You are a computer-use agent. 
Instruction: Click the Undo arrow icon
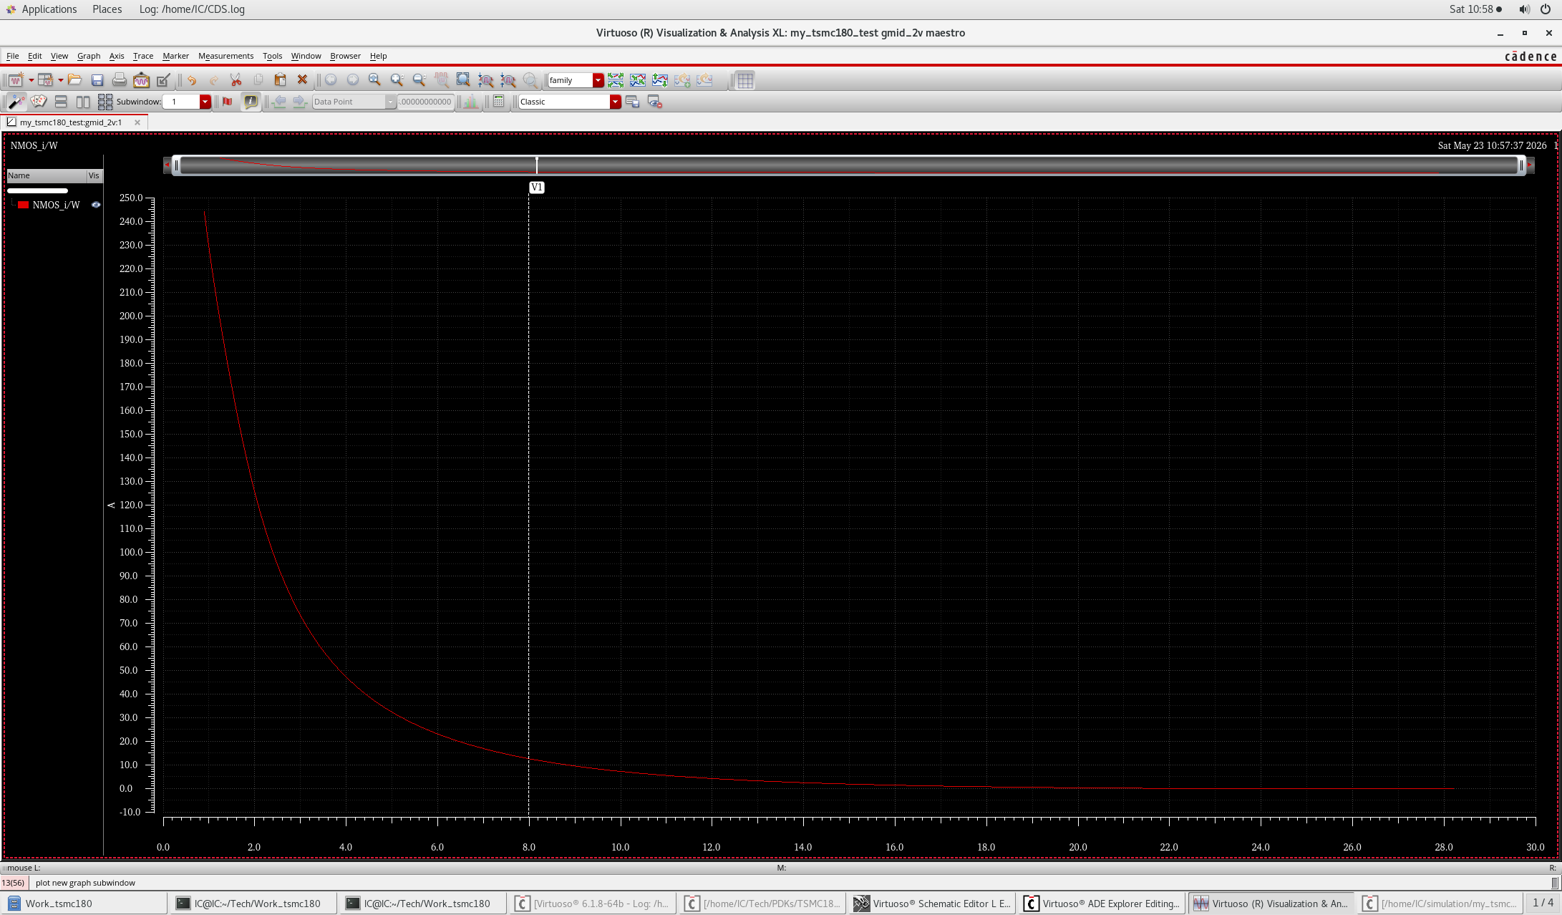(192, 80)
